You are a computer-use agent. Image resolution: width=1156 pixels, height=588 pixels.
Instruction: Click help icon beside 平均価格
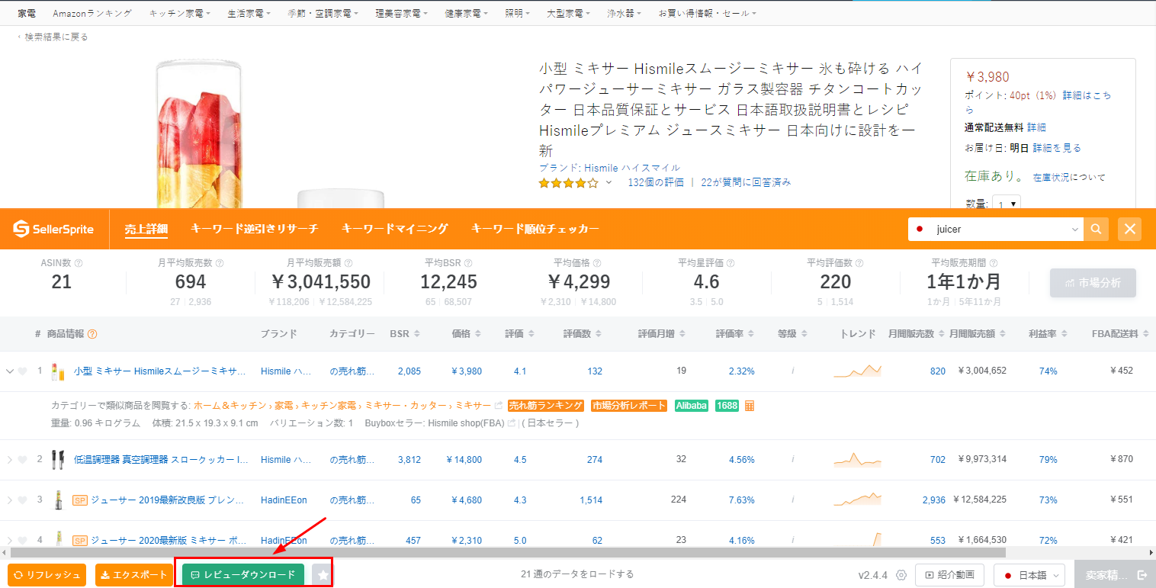coord(597,263)
